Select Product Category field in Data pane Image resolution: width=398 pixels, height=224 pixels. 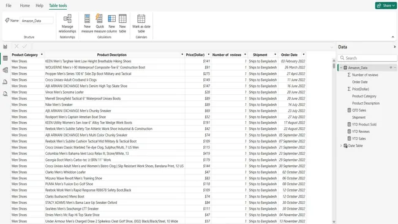[x=364, y=96]
